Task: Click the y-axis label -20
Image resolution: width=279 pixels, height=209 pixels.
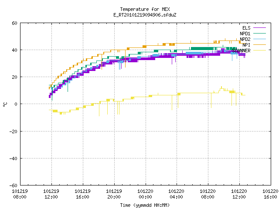Action: 14,131
